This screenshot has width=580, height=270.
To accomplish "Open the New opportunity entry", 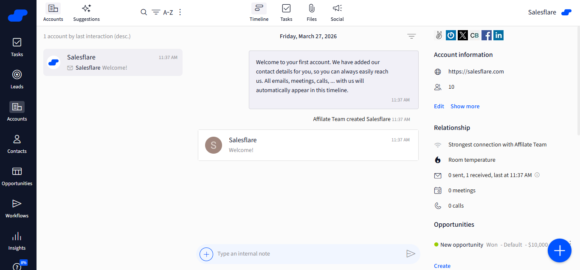I will pyautogui.click(x=462, y=245).
